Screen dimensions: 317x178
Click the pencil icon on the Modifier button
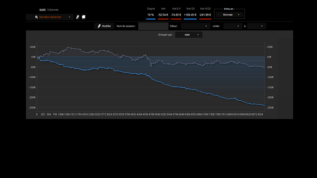(x=99, y=26)
